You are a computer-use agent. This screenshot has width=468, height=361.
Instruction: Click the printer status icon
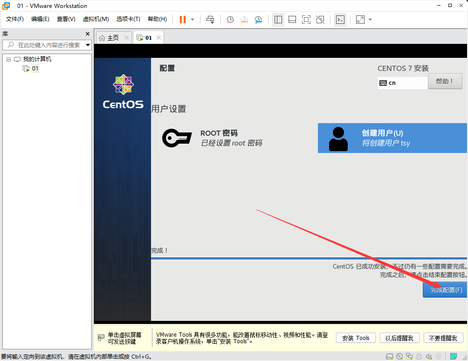[419, 356]
